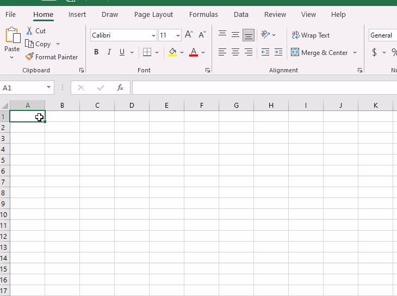Open the Font settings dialog launcher
Screen dimensions: 397x296
pos(208,70)
